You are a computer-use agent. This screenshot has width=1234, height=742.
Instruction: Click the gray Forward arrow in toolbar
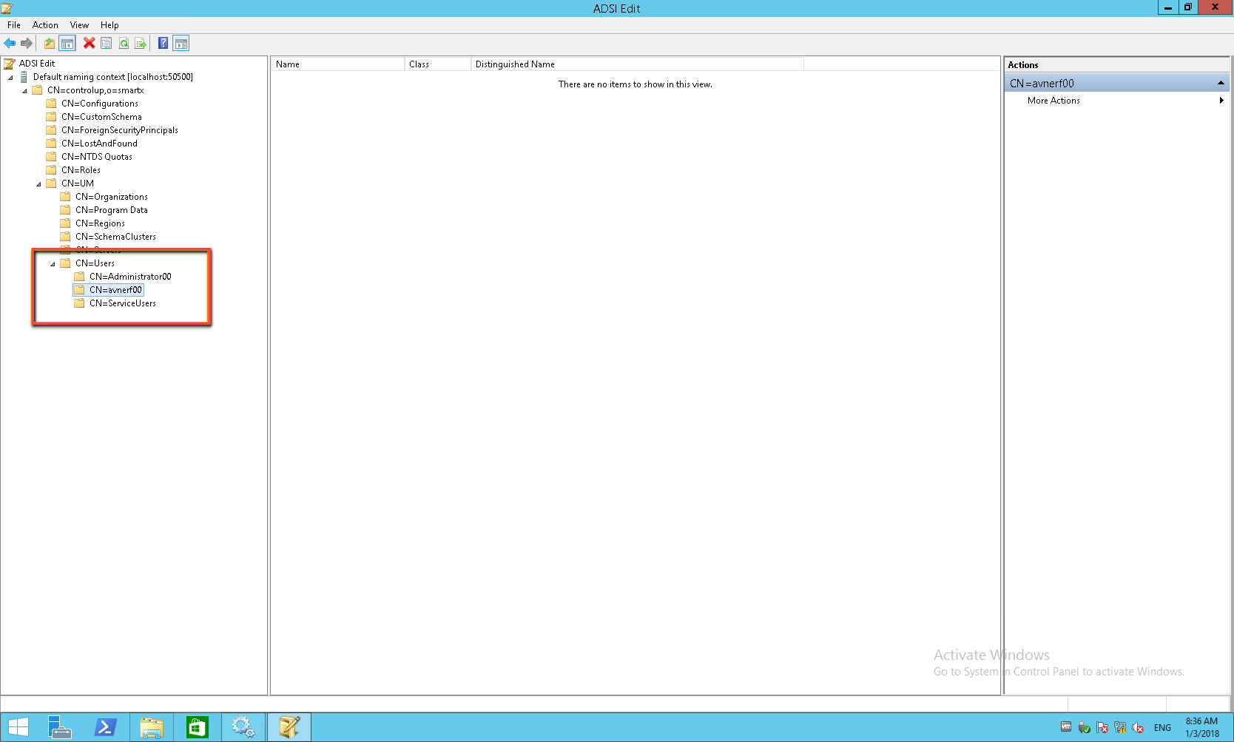pos(27,44)
